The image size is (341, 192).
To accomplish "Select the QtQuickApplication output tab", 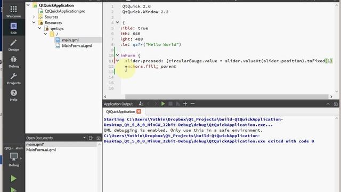I will tap(120, 111).
